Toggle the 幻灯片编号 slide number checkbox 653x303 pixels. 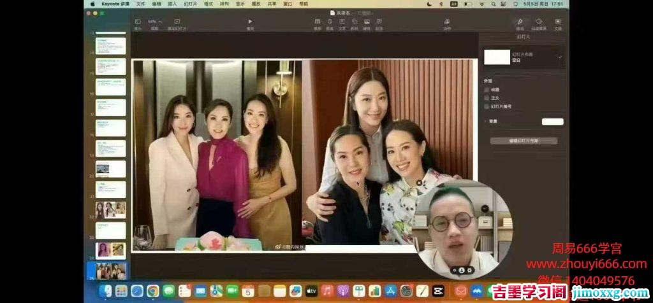[x=487, y=106]
